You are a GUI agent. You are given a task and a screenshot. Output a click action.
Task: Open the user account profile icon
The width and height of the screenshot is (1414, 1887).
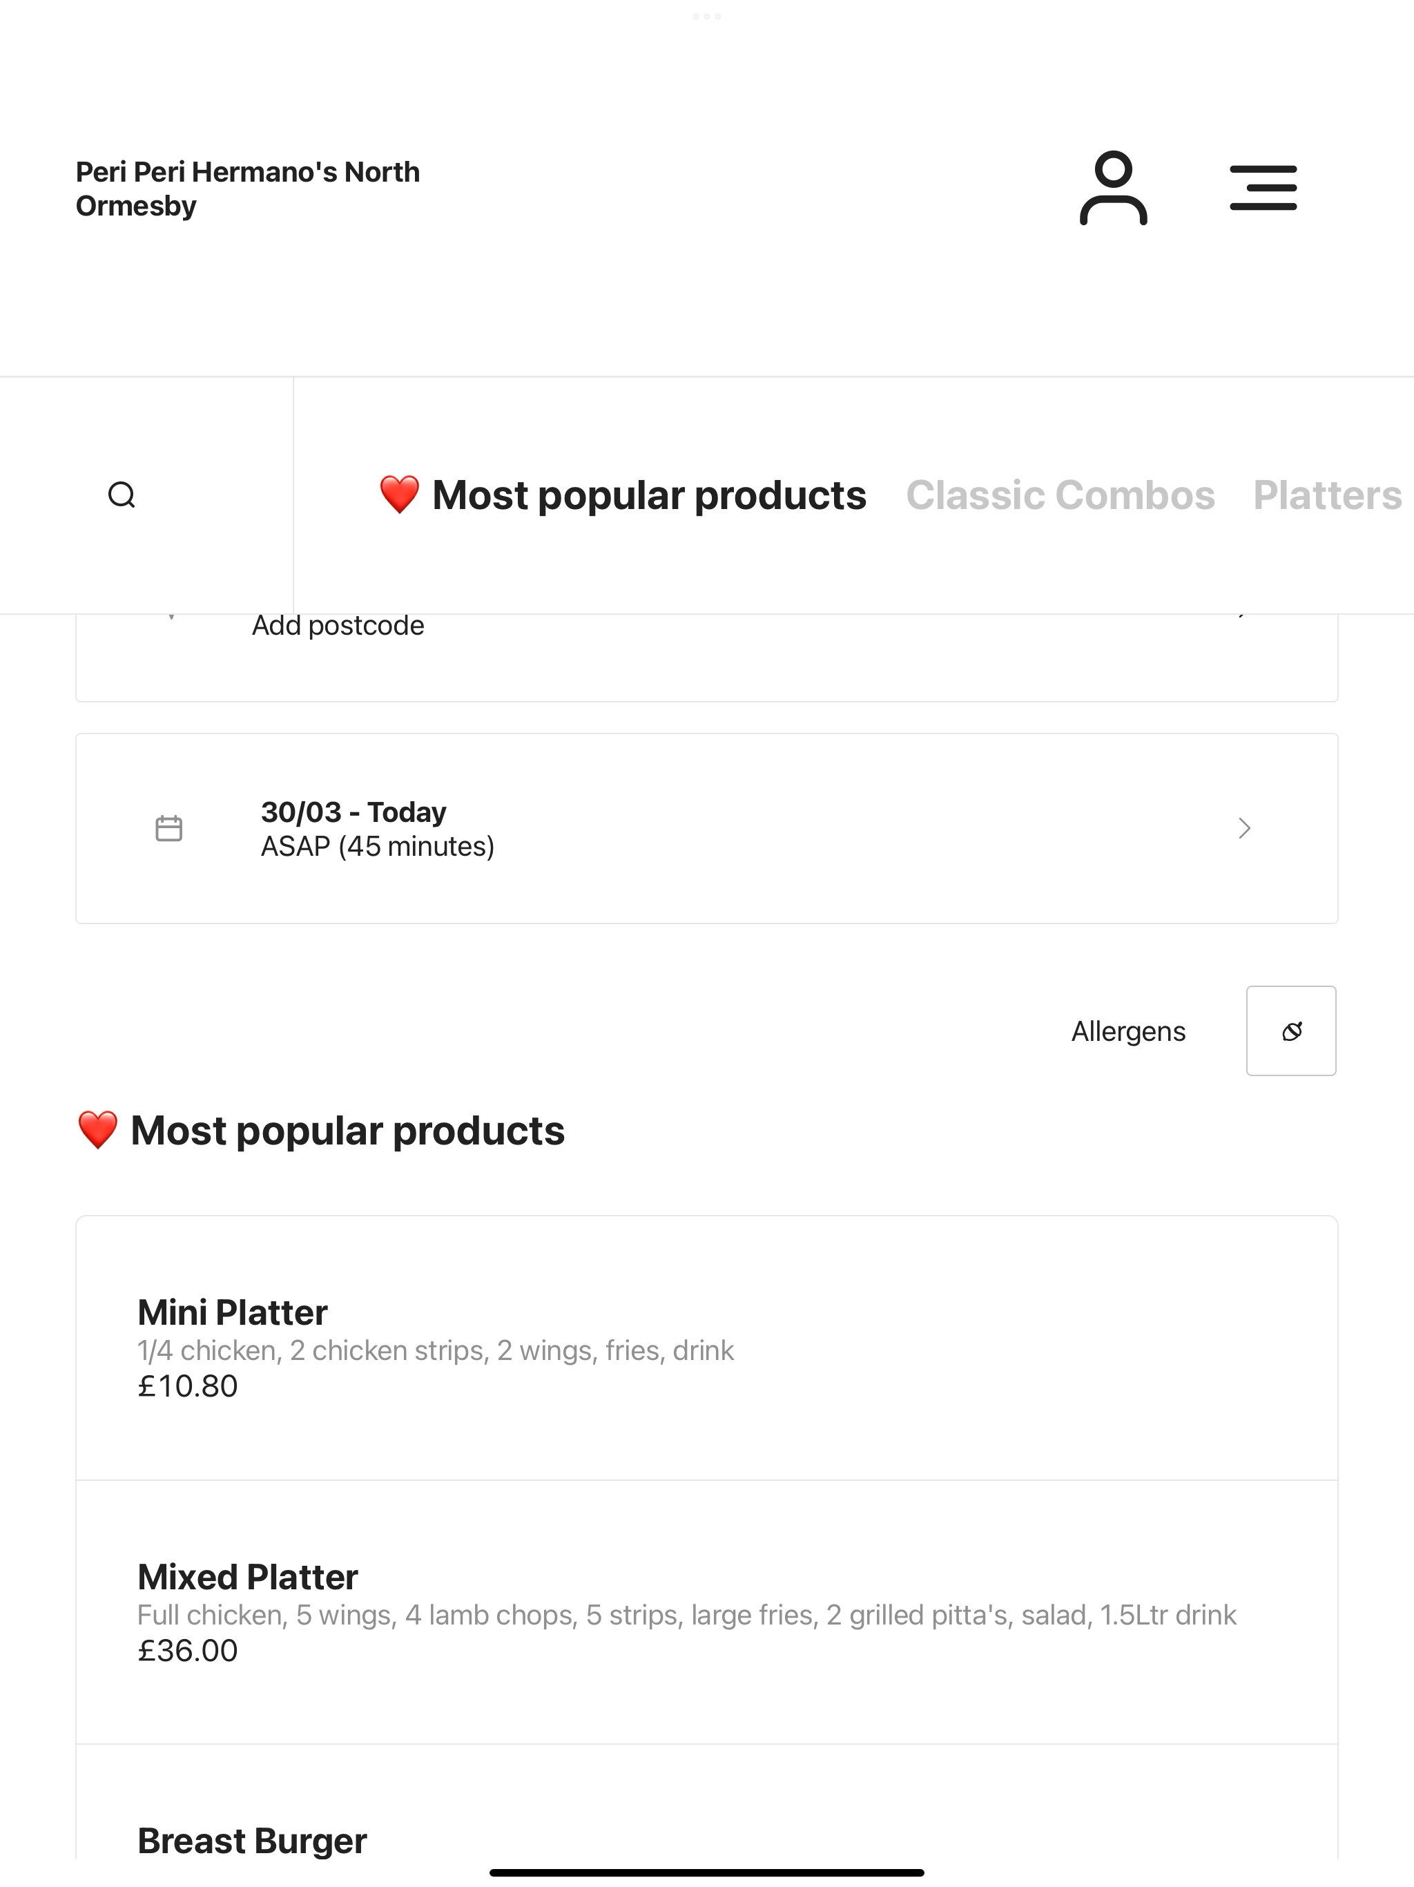pyautogui.click(x=1113, y=188)
